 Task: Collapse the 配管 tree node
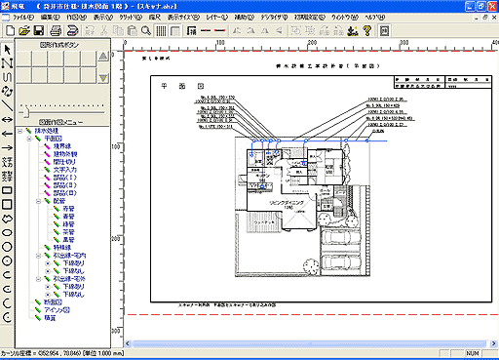pos(38,201)
